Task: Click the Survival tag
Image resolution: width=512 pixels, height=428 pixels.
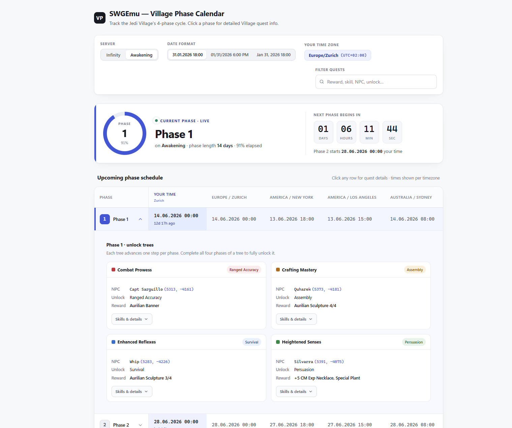Action: [251, 342]
